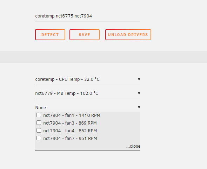Click the arrow beside the None selector
Viewport: 207px width, 169px height.
point(139,107)
